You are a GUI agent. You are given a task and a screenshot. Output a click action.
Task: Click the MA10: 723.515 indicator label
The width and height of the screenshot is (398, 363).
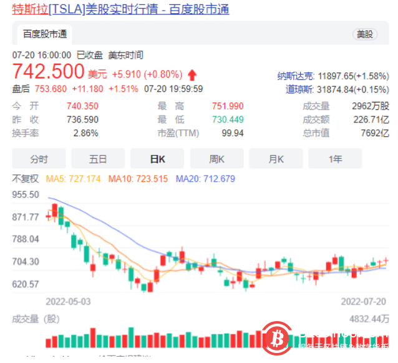[x=138, y=179]
